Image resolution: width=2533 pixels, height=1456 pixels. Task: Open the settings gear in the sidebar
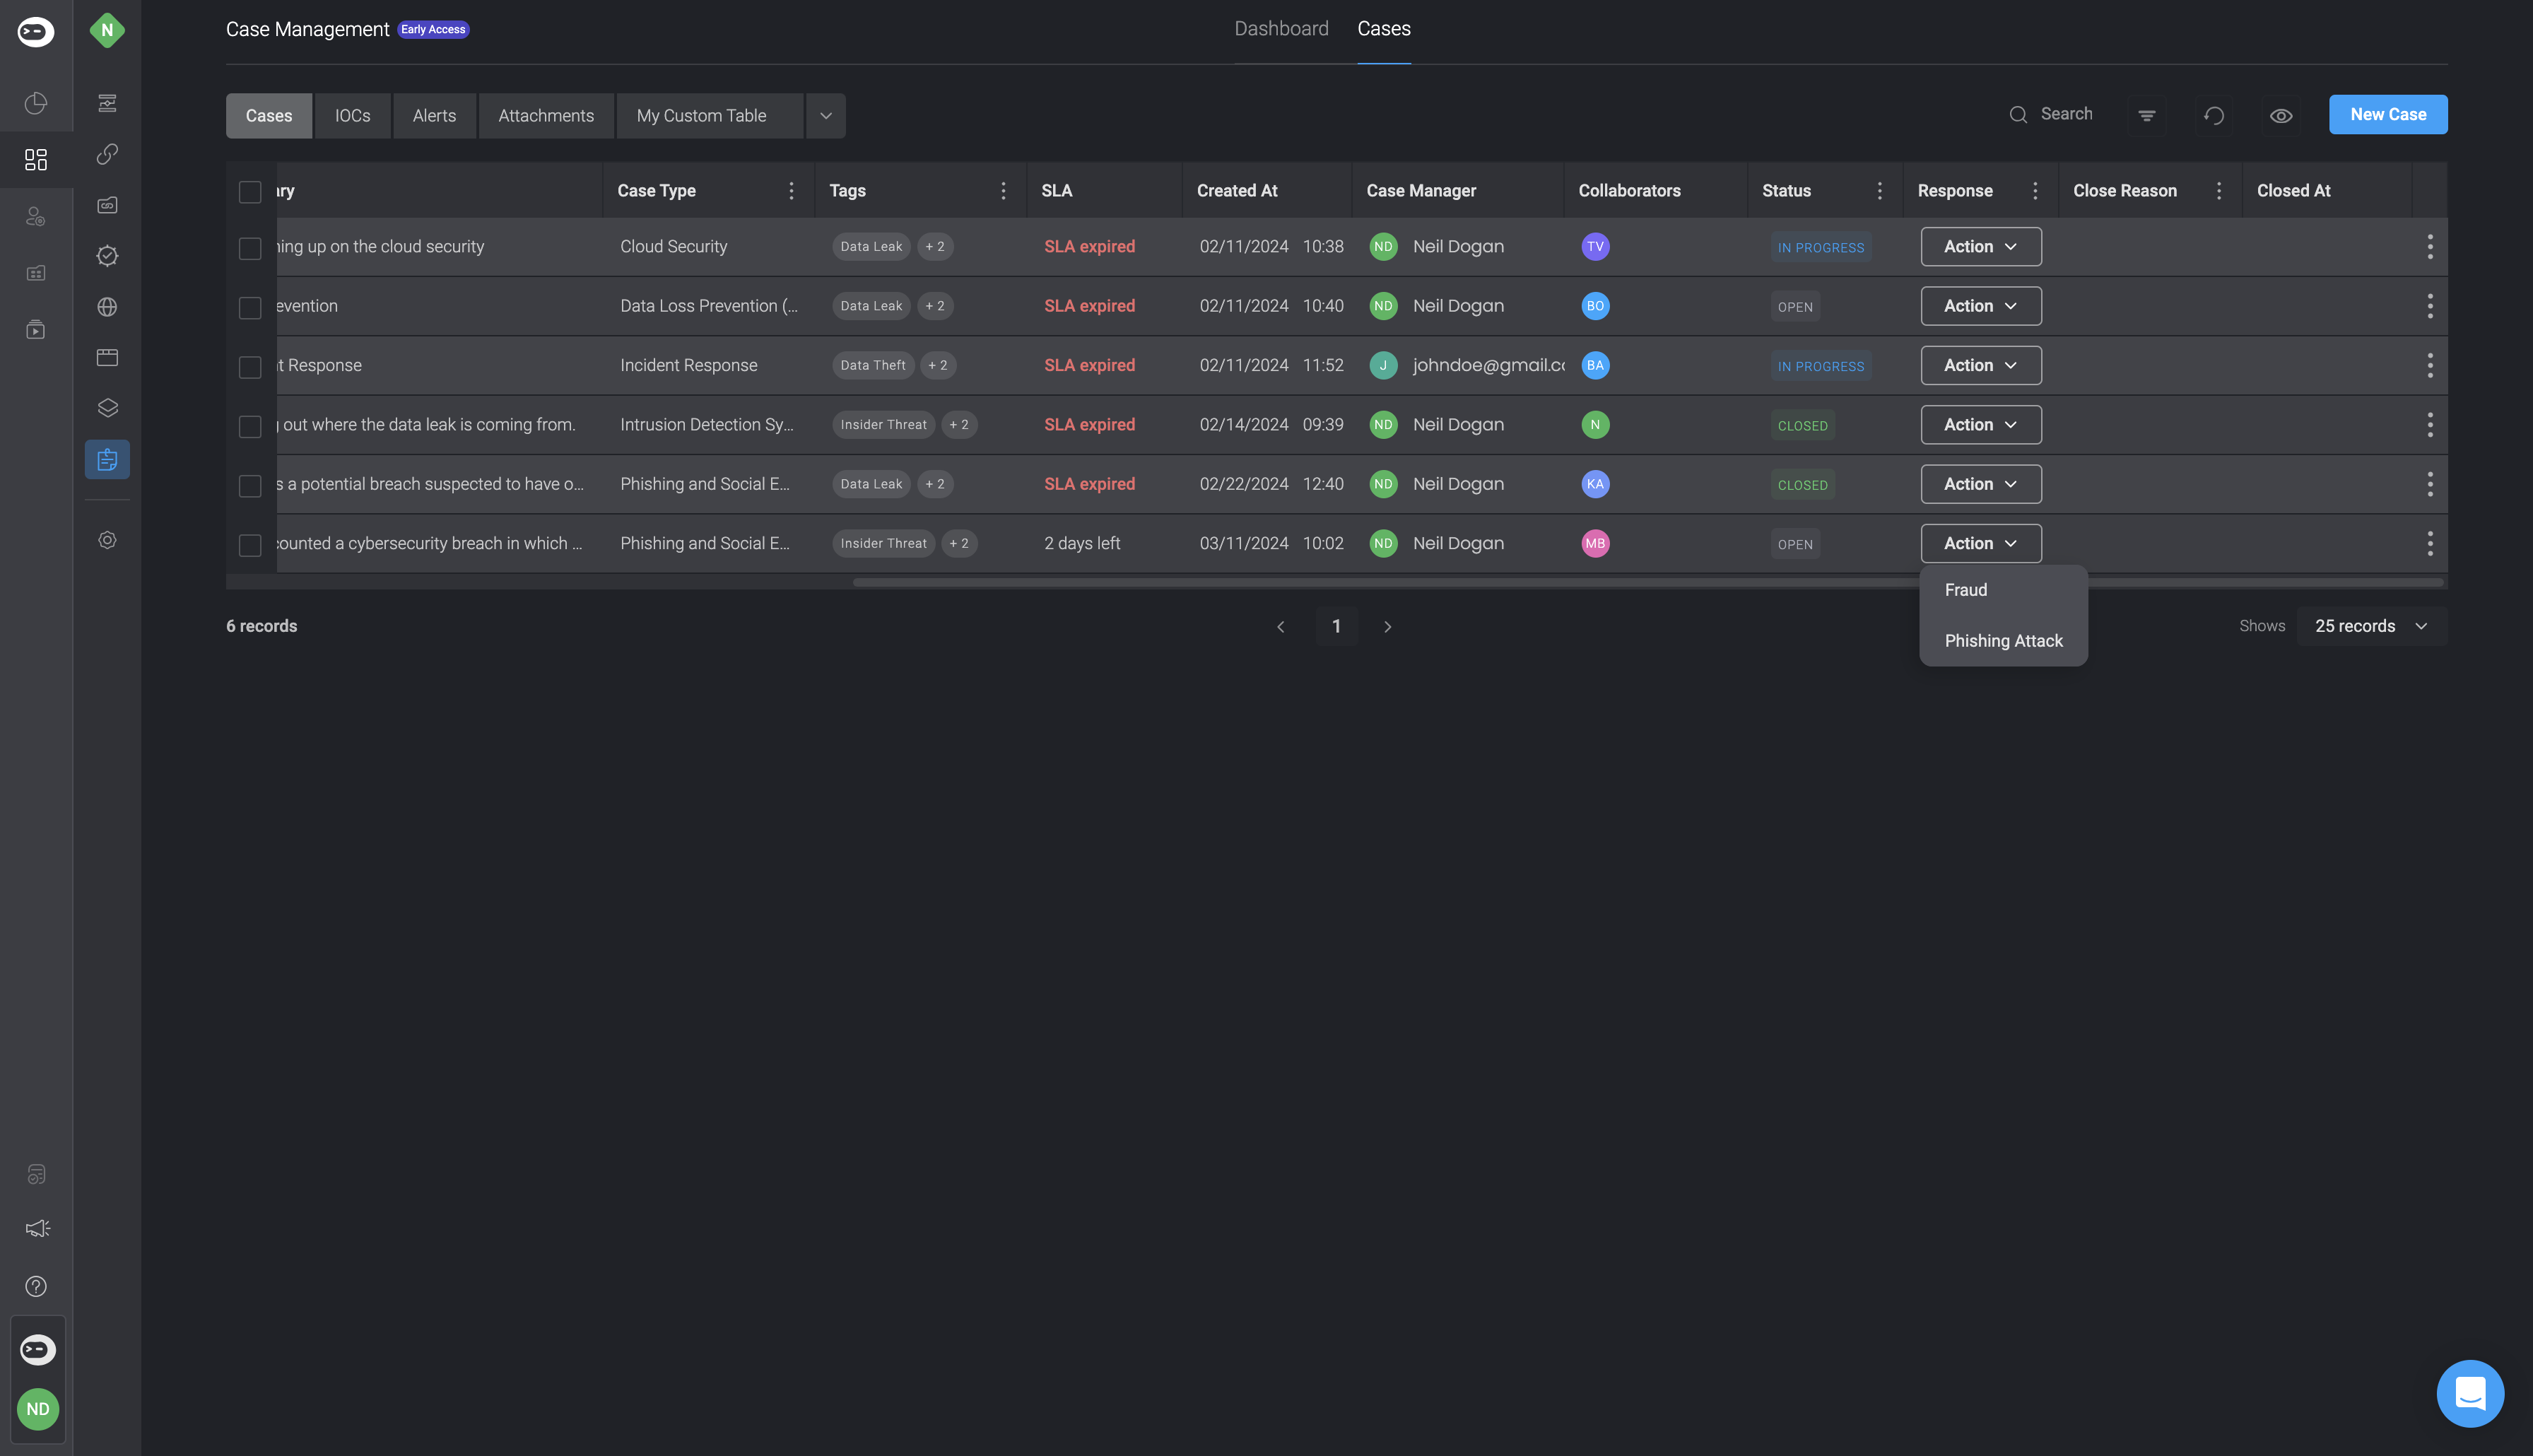click(x=107, y=540)
